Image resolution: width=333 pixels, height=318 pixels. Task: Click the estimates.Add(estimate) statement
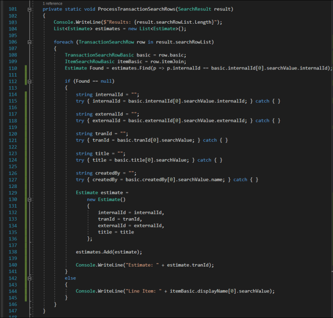[x=109, y=251]
